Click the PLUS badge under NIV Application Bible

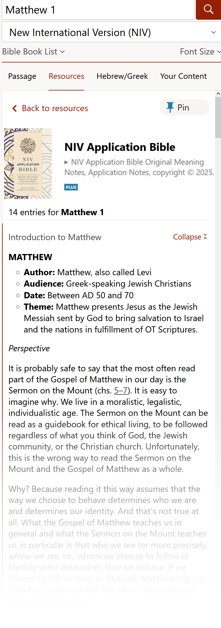71,187
